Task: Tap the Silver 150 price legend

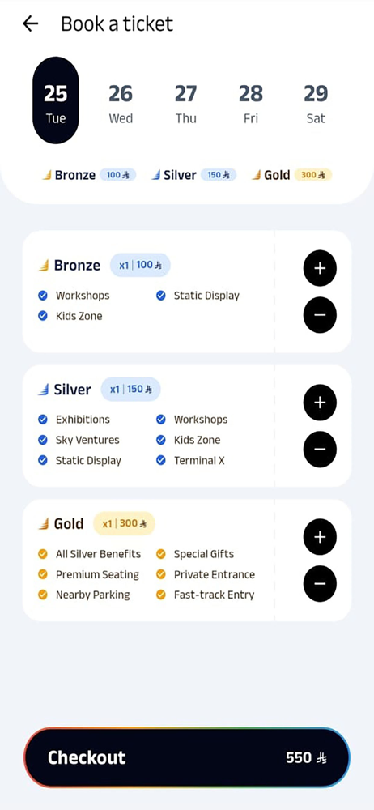Action: coord(193,175)
